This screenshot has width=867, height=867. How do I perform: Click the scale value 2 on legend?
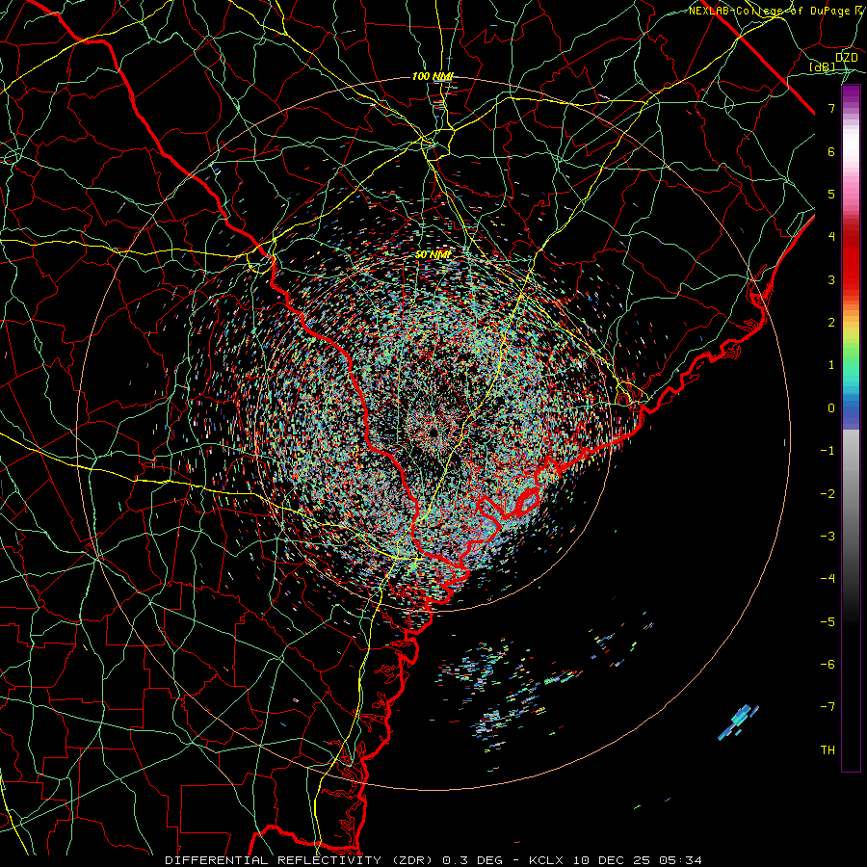pos(831,323)
